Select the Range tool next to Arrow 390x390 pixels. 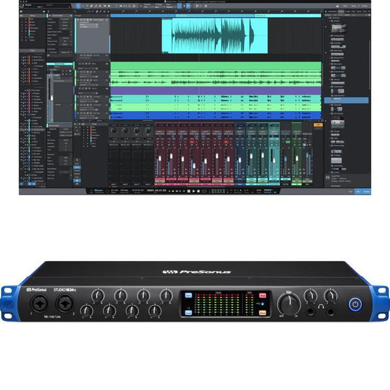tap(83, 6)
